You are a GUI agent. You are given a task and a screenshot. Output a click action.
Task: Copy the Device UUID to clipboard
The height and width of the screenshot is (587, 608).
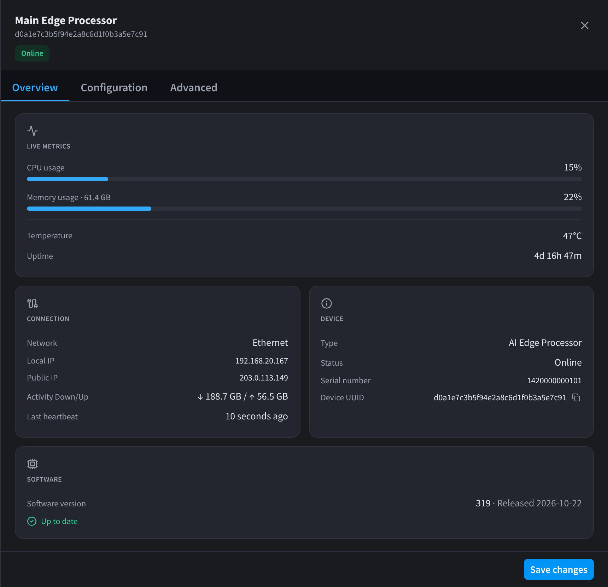pyautogui.click(x=576, y=398)
